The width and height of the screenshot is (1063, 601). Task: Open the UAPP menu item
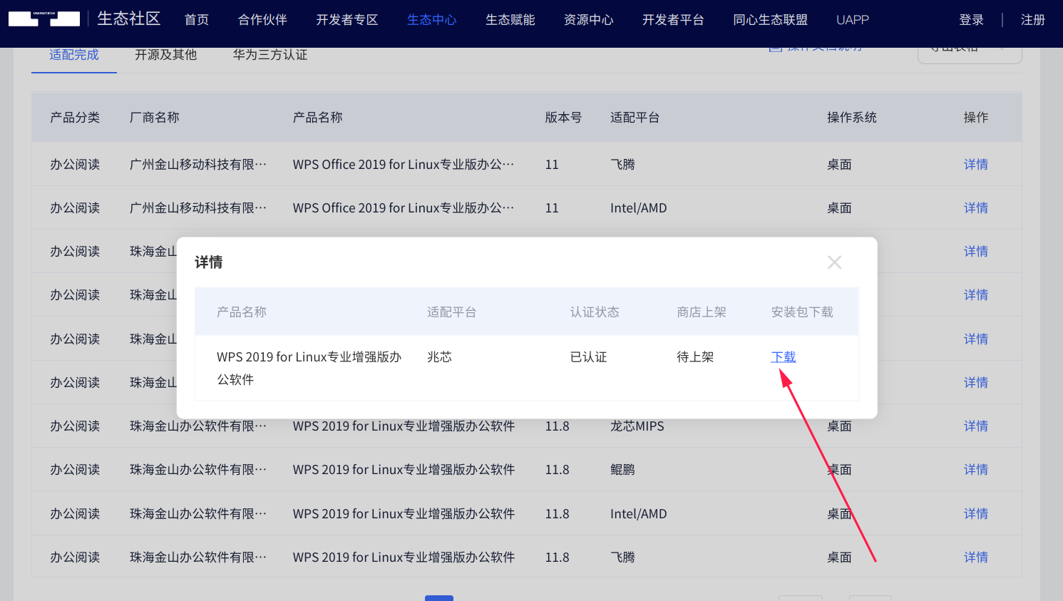853,20
